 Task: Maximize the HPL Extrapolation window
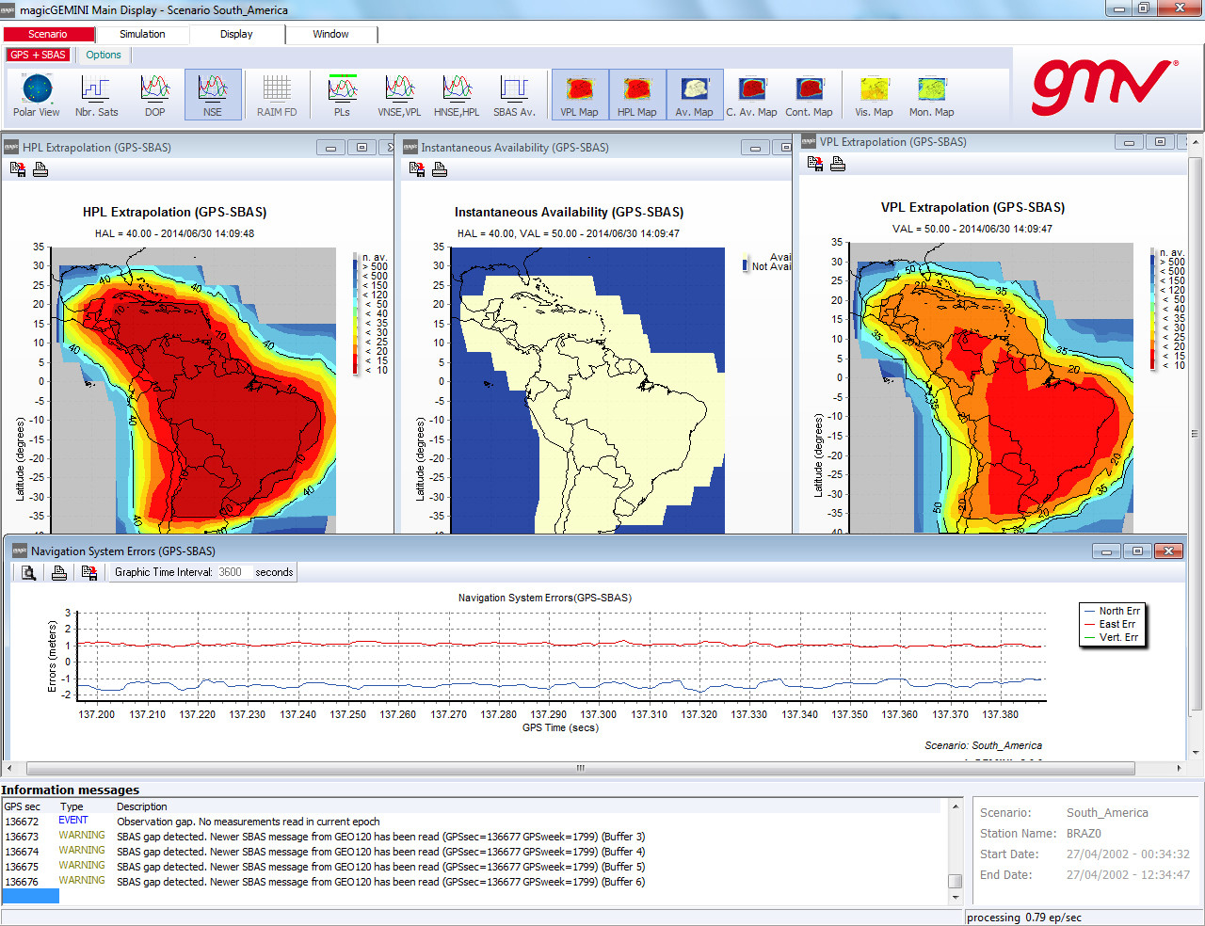click(361, 148)
